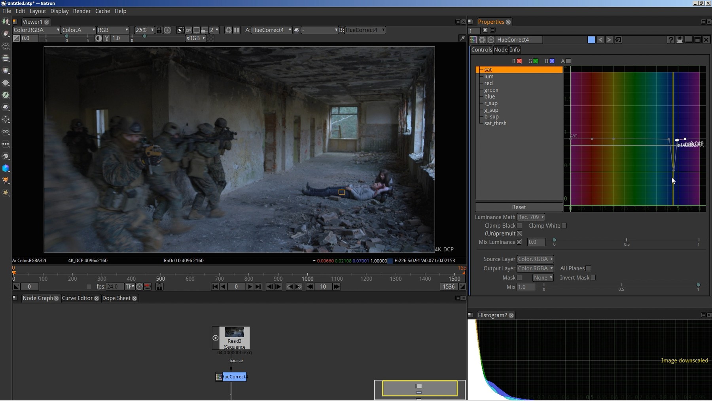Screen dimensions: 712x401
Task: Click the clear all panels X icon
Action: click(x=485, y=30)
